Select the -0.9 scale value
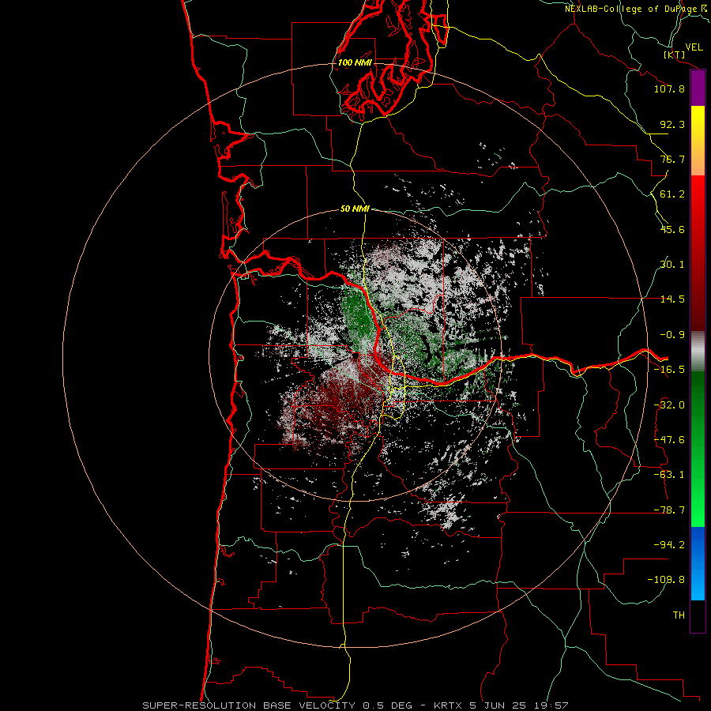The height and width of the screenshot is (711, 711). tap(672, 335)
